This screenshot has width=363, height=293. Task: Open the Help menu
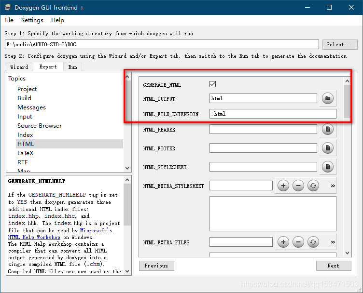pyautogui.click(x=57, y=20)
